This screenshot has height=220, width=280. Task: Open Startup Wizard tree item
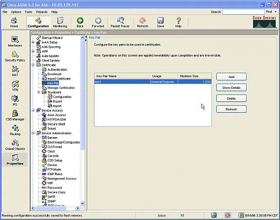52,38
